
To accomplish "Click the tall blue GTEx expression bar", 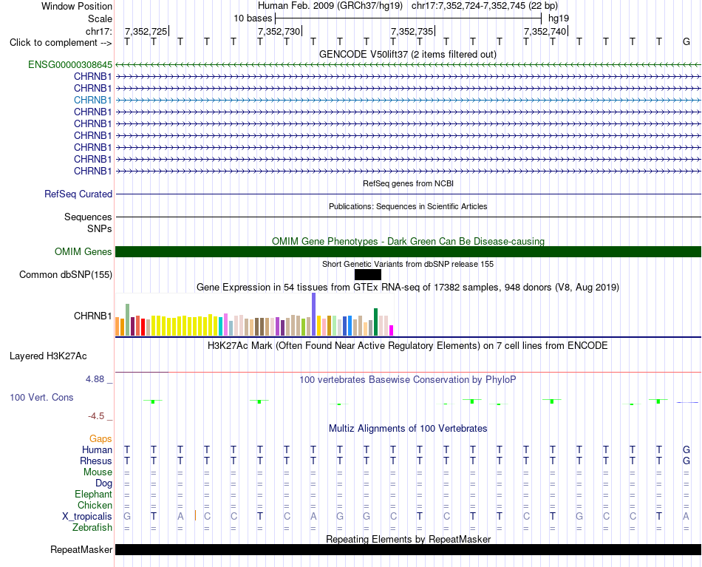I will (x=314, y=314).
